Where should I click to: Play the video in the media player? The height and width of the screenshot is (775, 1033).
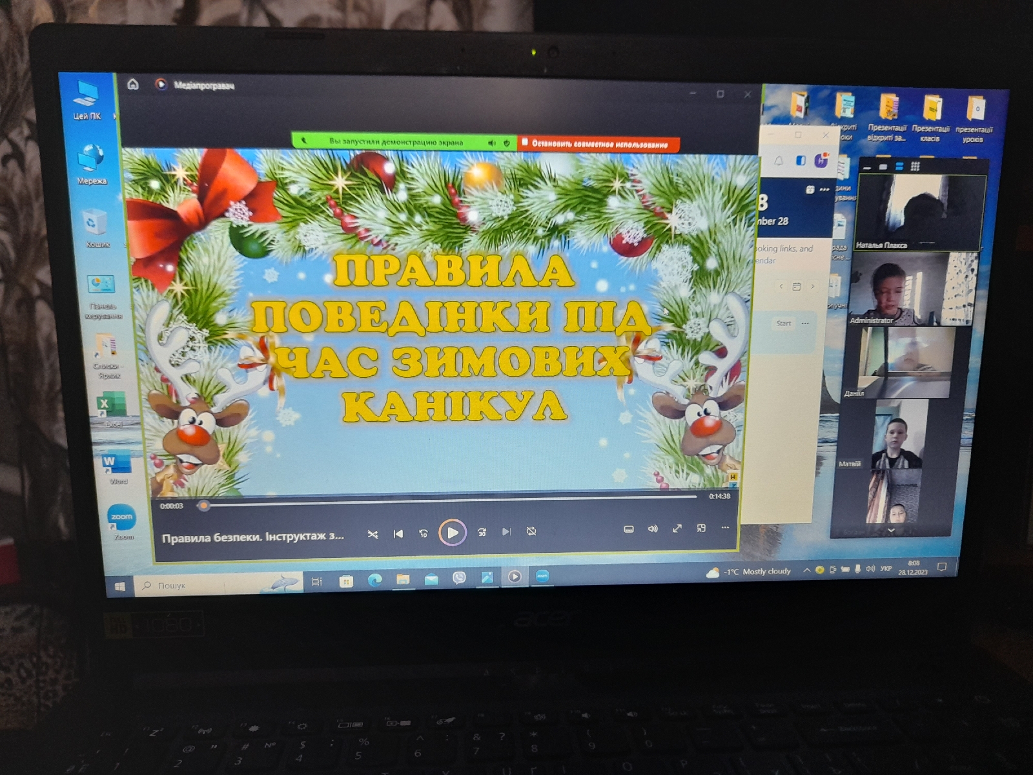coord(453,533)
